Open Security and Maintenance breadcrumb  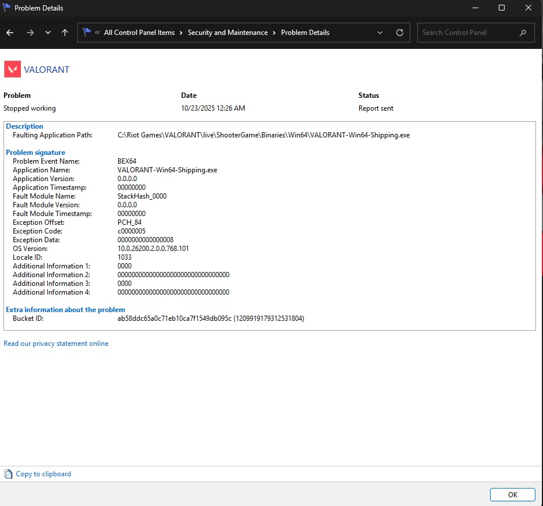tap(228, 33)
